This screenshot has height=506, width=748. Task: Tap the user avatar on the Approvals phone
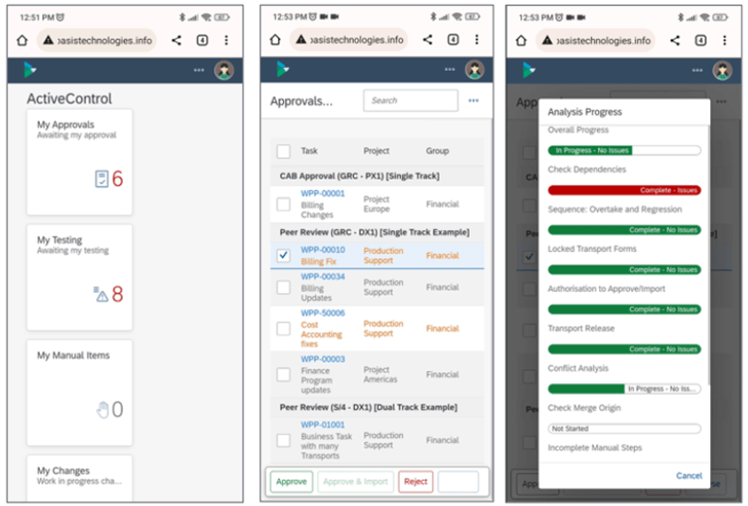coord(474,69)
